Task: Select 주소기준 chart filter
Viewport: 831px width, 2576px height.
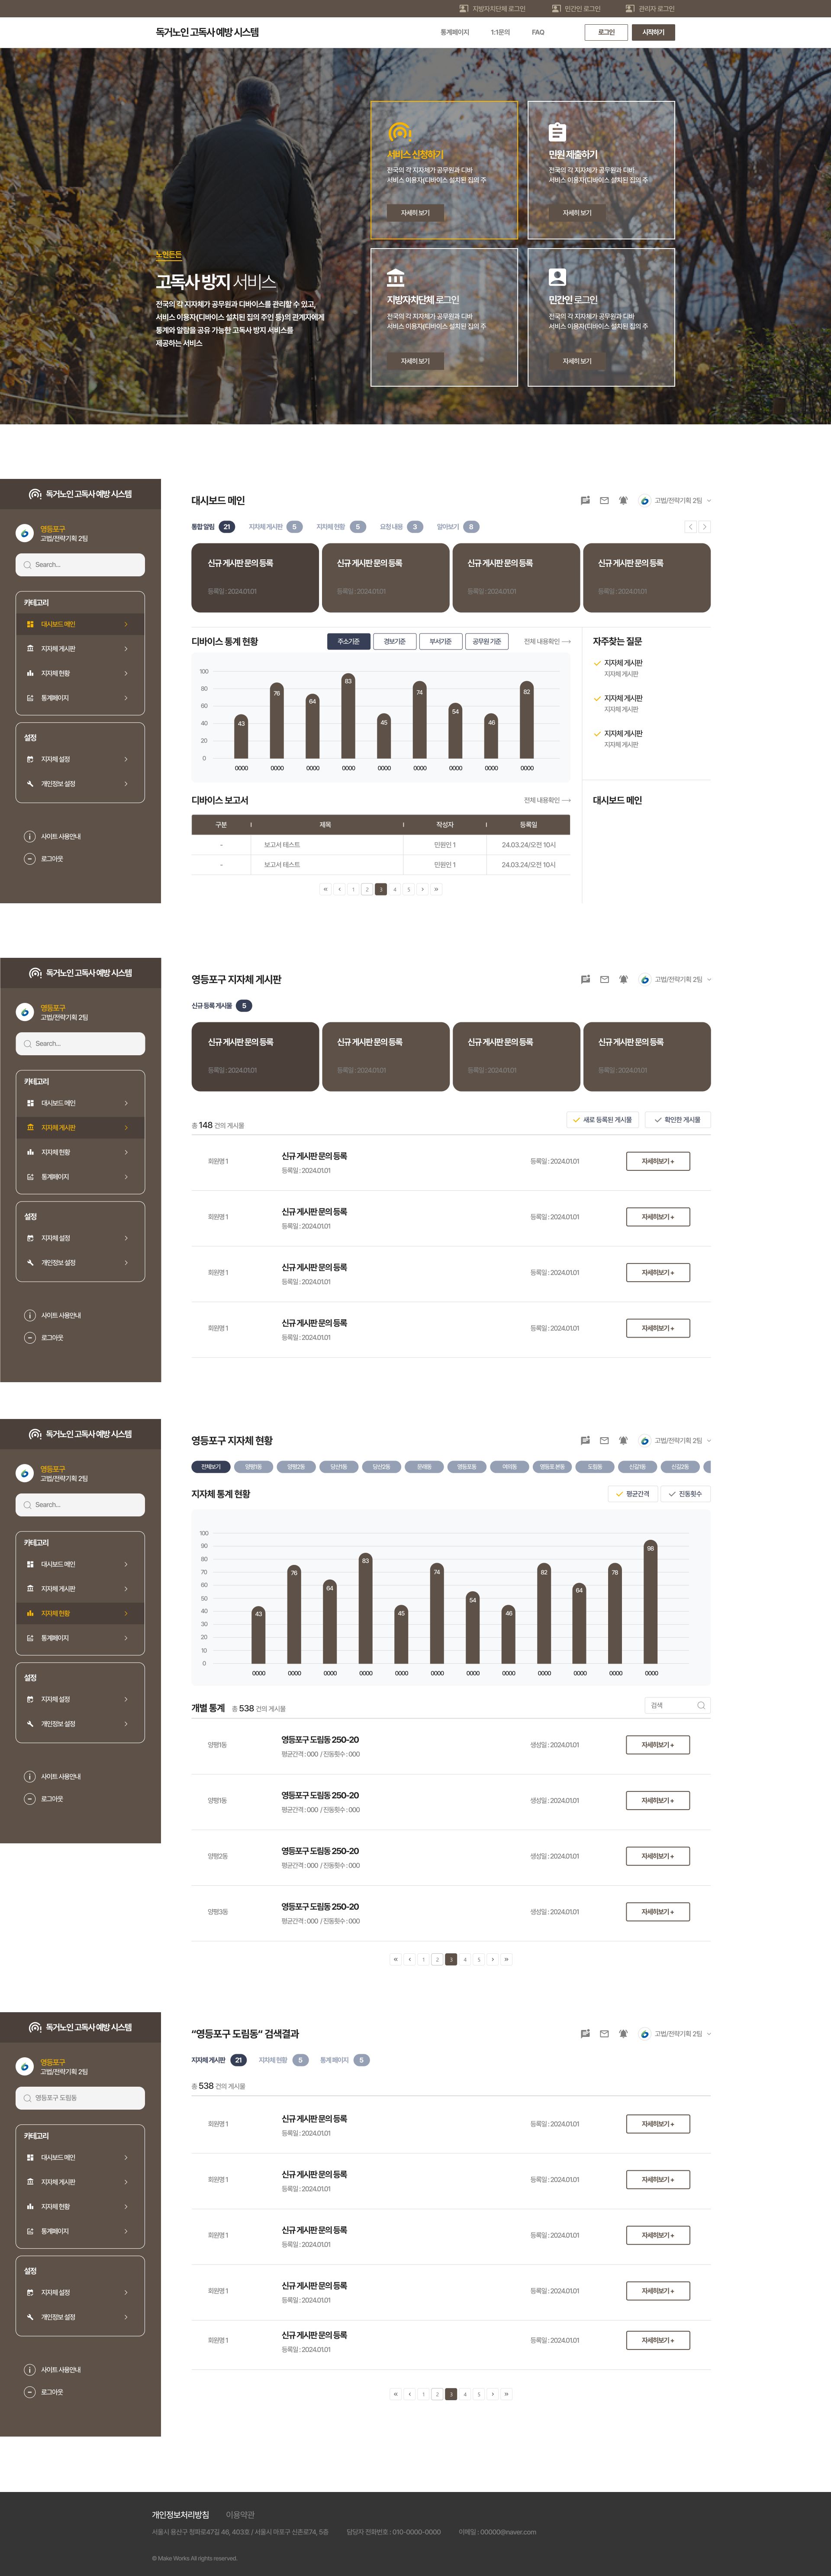Action: click(x=348, y=642)
